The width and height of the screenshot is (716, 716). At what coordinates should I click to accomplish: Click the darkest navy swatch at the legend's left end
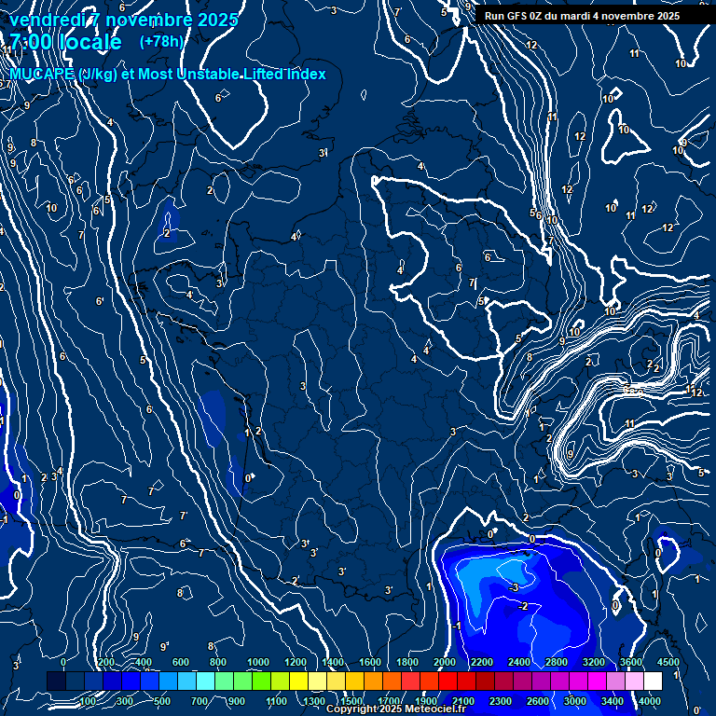coord(56,681)
